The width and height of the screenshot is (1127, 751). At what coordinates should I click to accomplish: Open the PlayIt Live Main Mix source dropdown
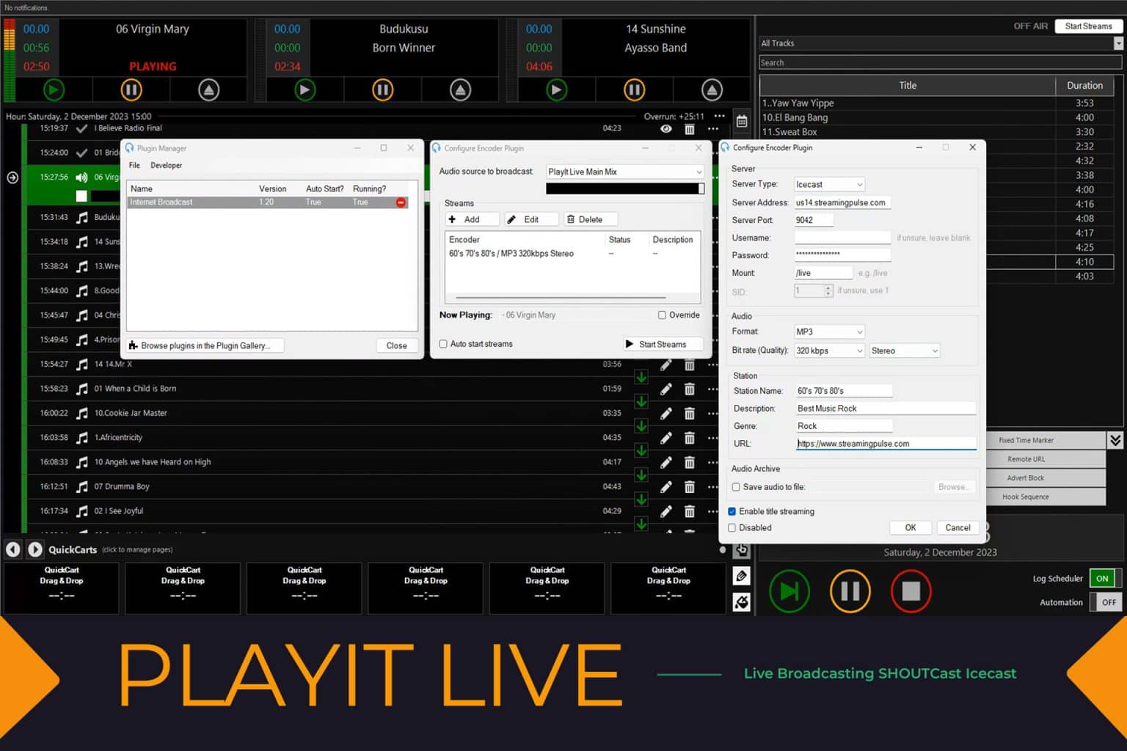point(624,172)
